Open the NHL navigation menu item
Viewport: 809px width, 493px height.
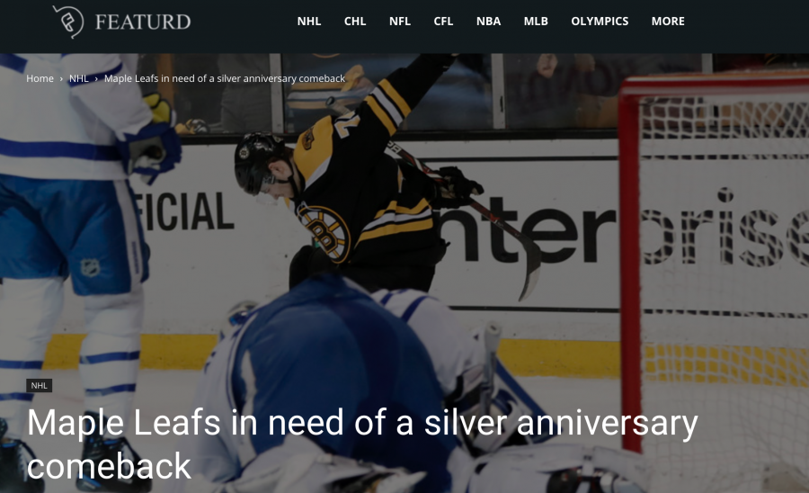[x=309, y=22]
